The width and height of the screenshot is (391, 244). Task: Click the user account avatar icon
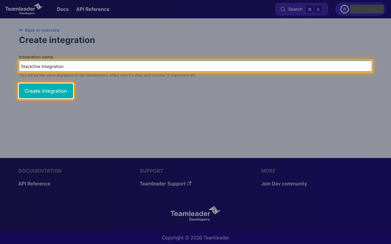[345, 9]
